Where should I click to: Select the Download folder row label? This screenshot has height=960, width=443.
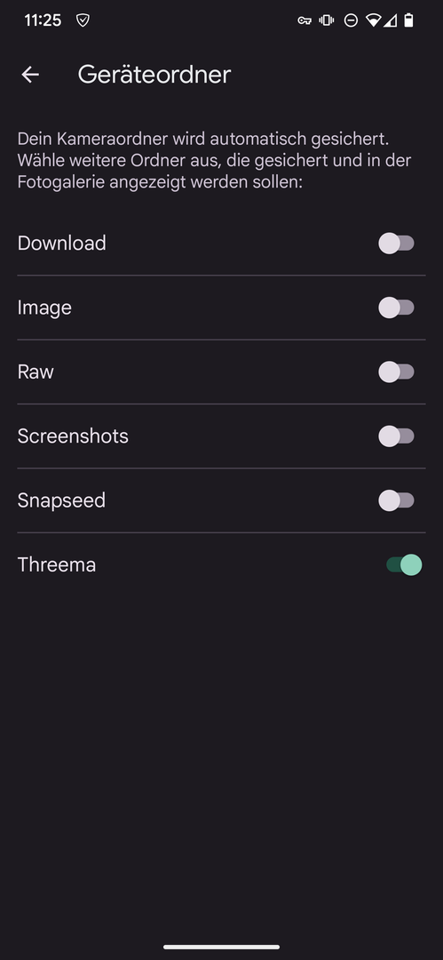coord(62,243)
